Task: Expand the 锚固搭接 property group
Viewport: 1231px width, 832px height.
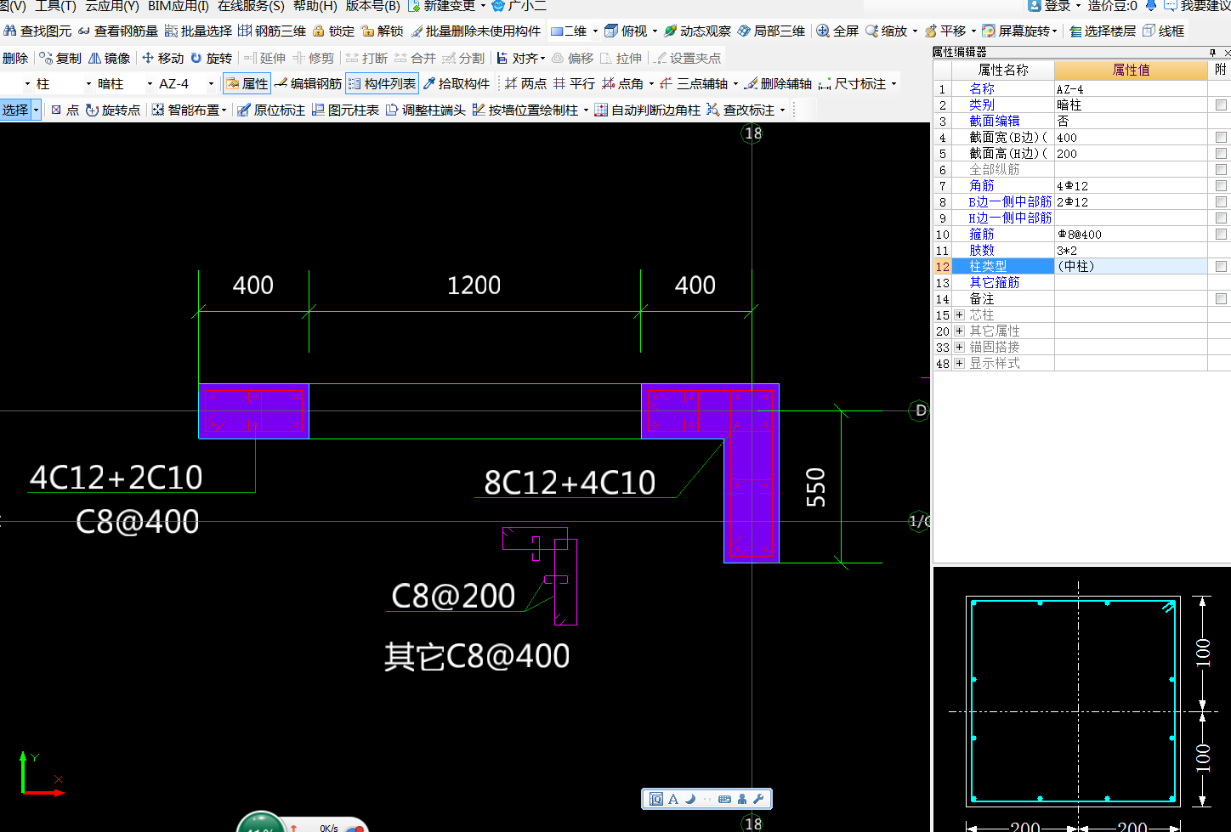Action: point(959,347)
